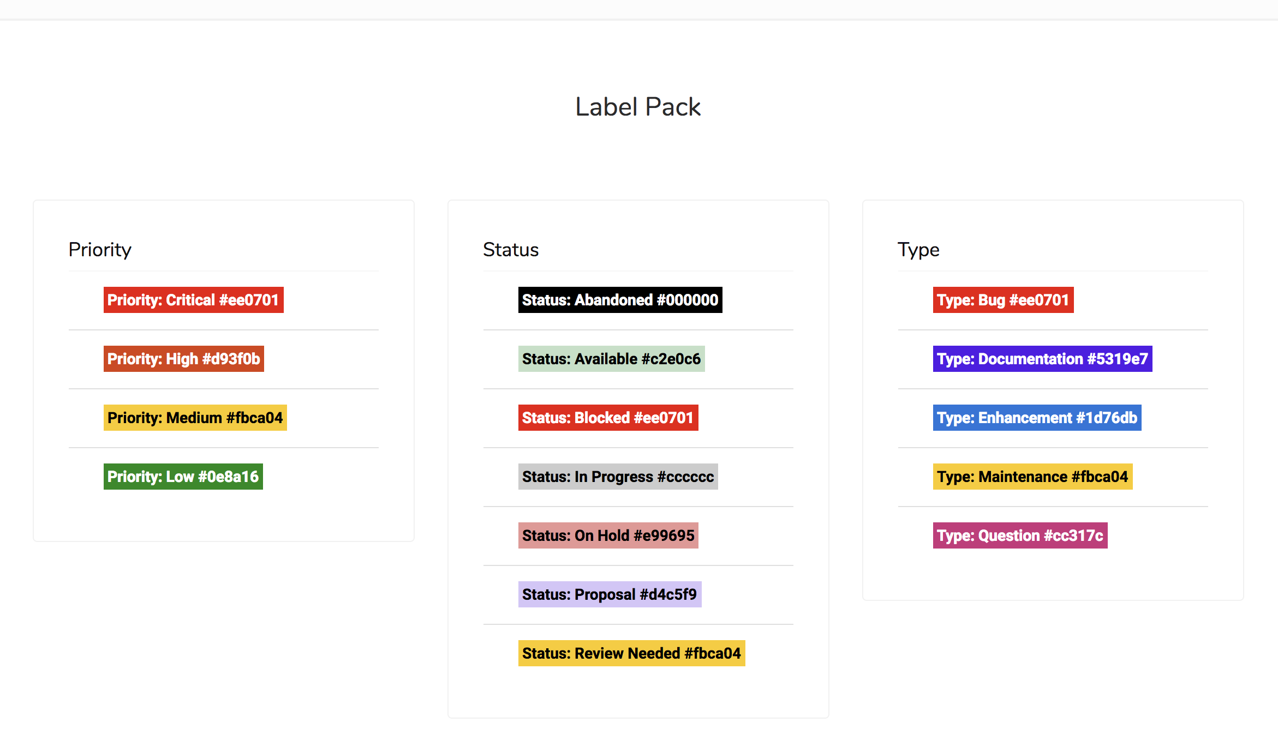Click the Status: On Hold label

tap(608, 535)
